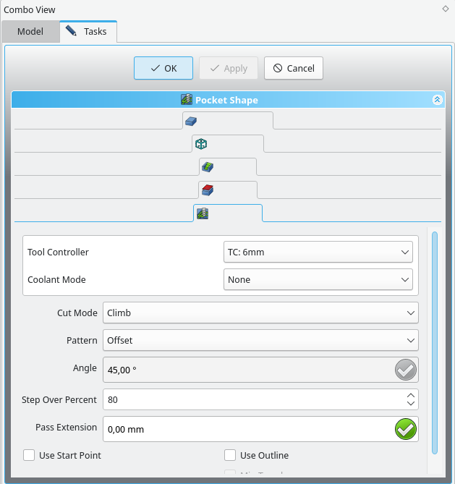Viewport: 455px width, 484px height.
Task: Open the Cut Mode combo box
Action: [x=260, y=313]
